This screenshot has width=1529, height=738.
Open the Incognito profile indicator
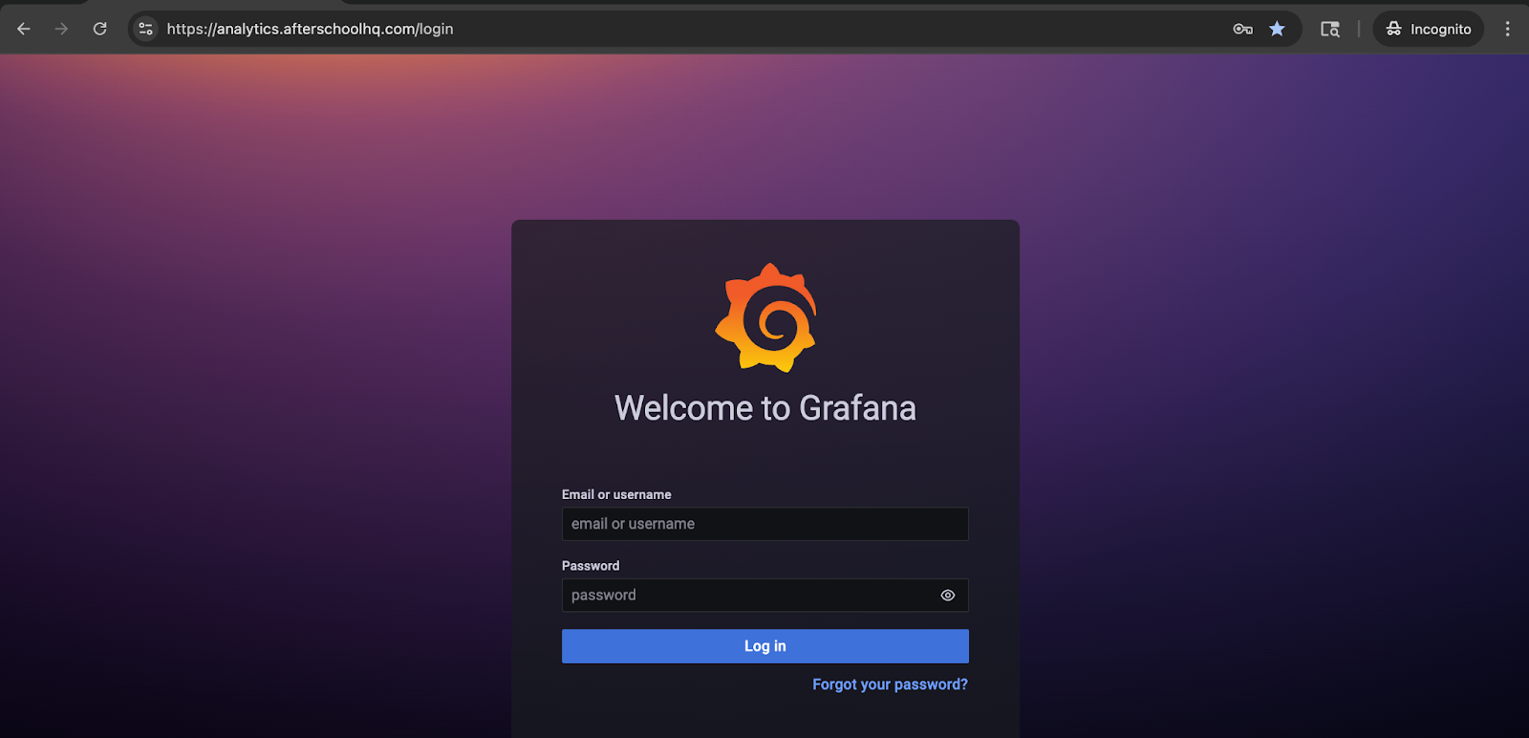(1428, 29)
